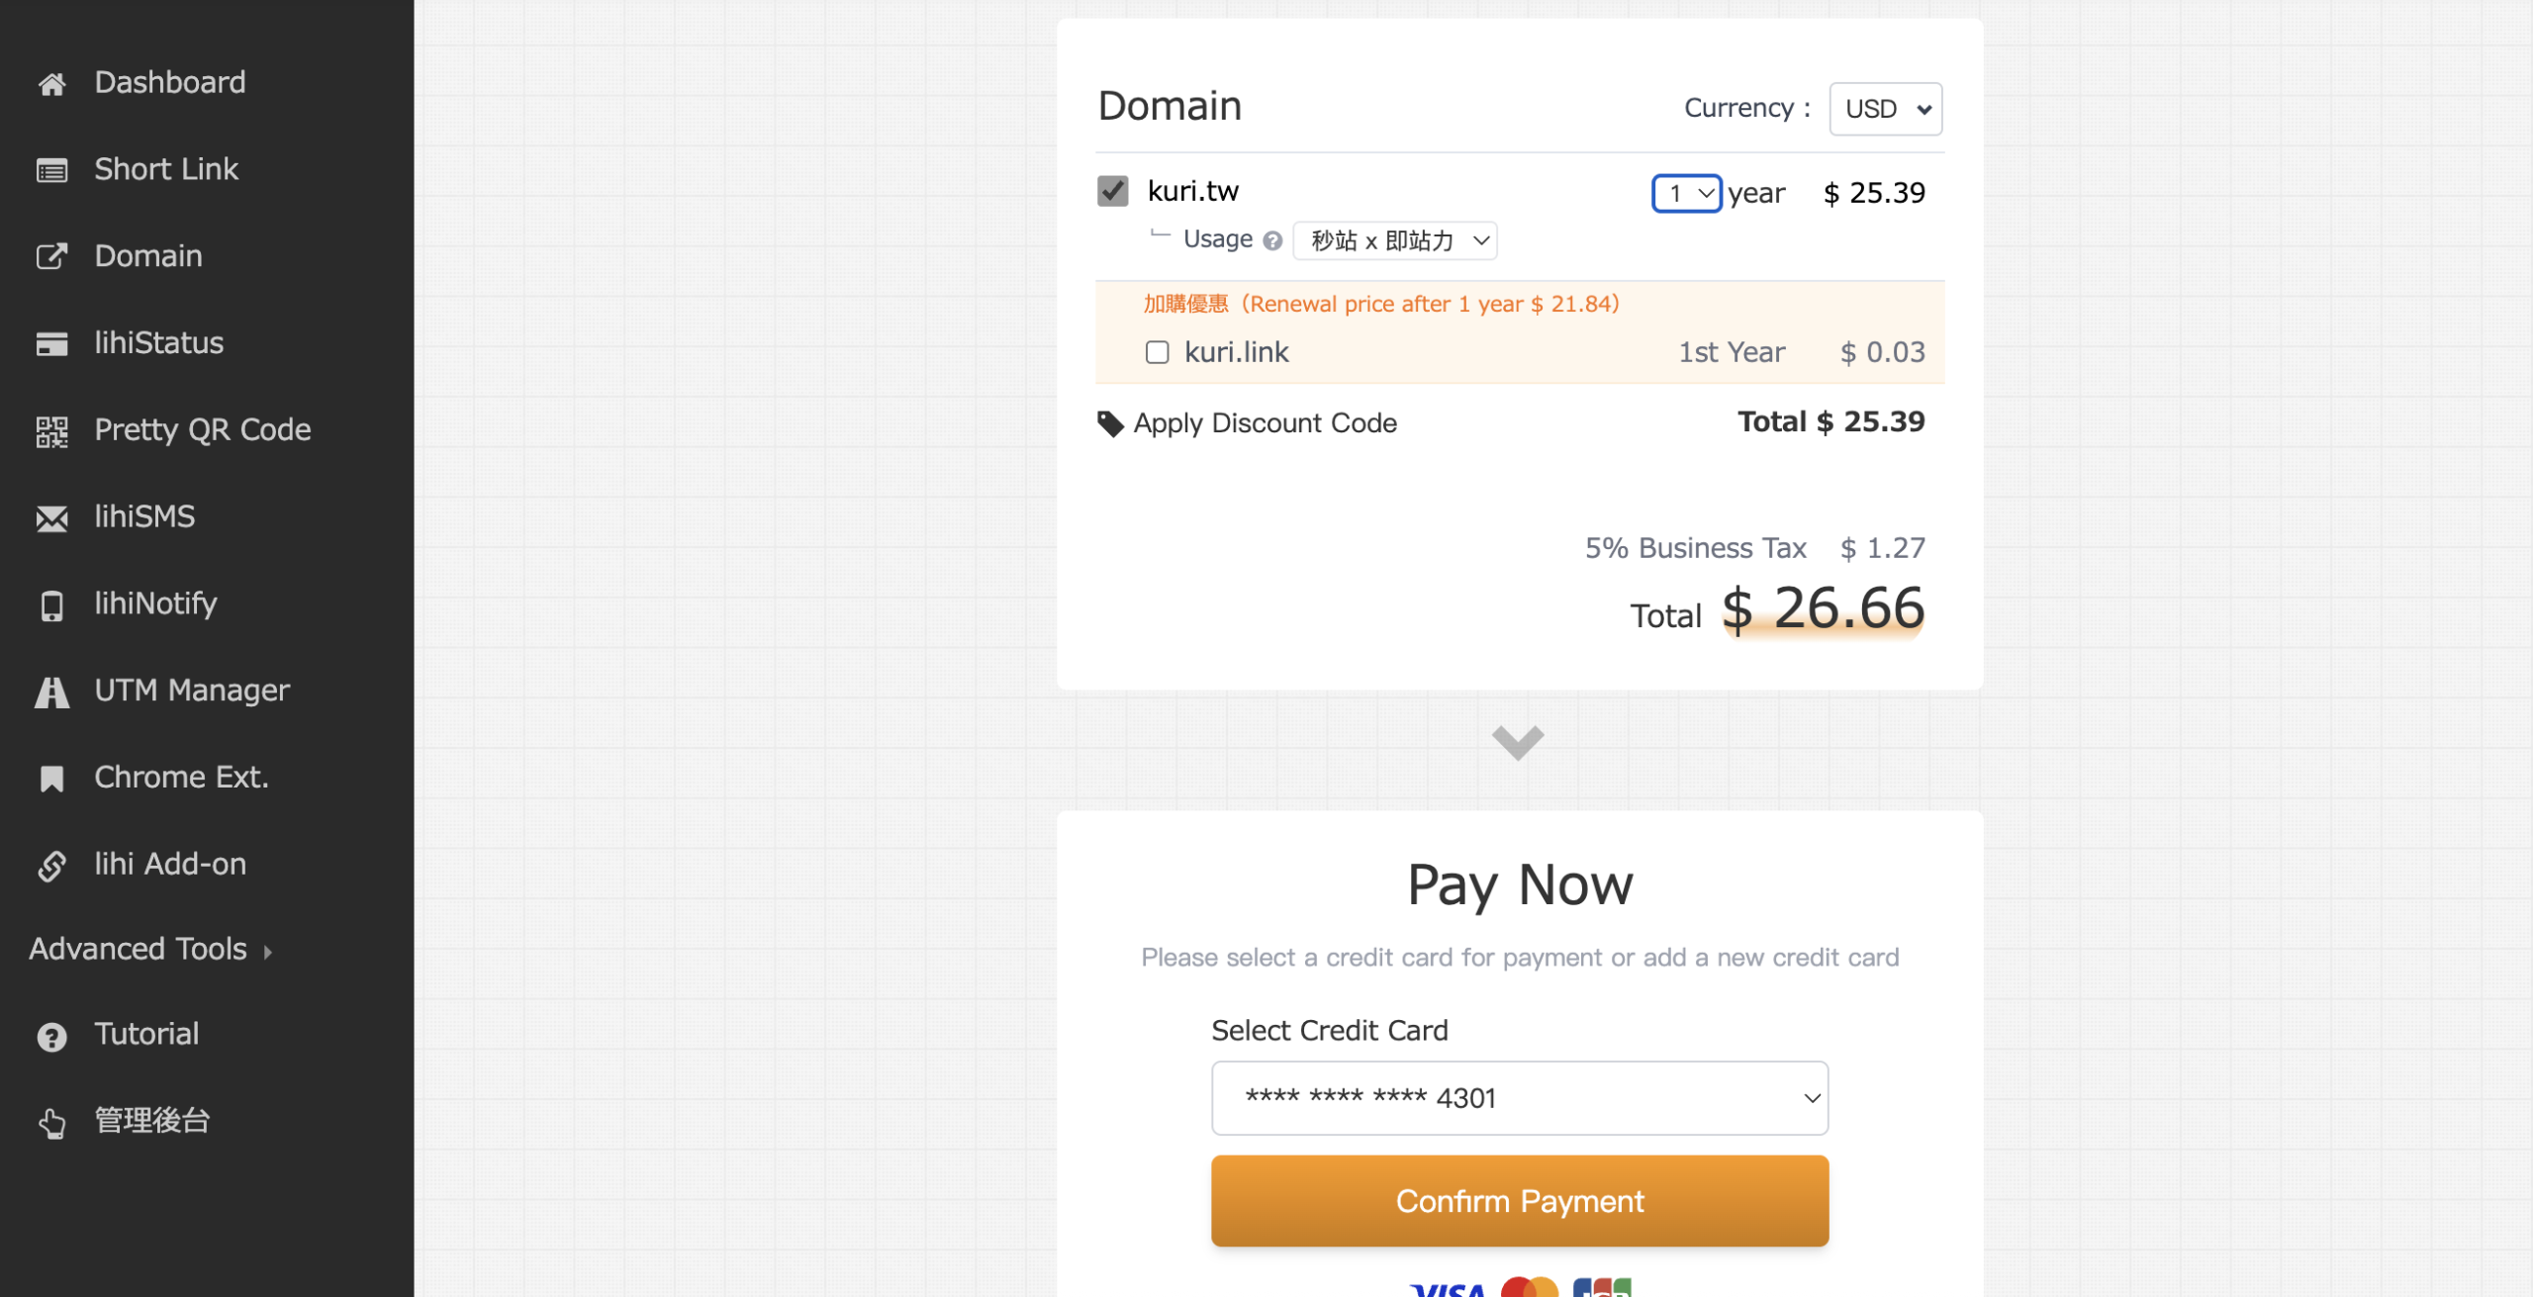Click the Dashboard home icon
2533x1297 pixels.
(x=51, y=84)
